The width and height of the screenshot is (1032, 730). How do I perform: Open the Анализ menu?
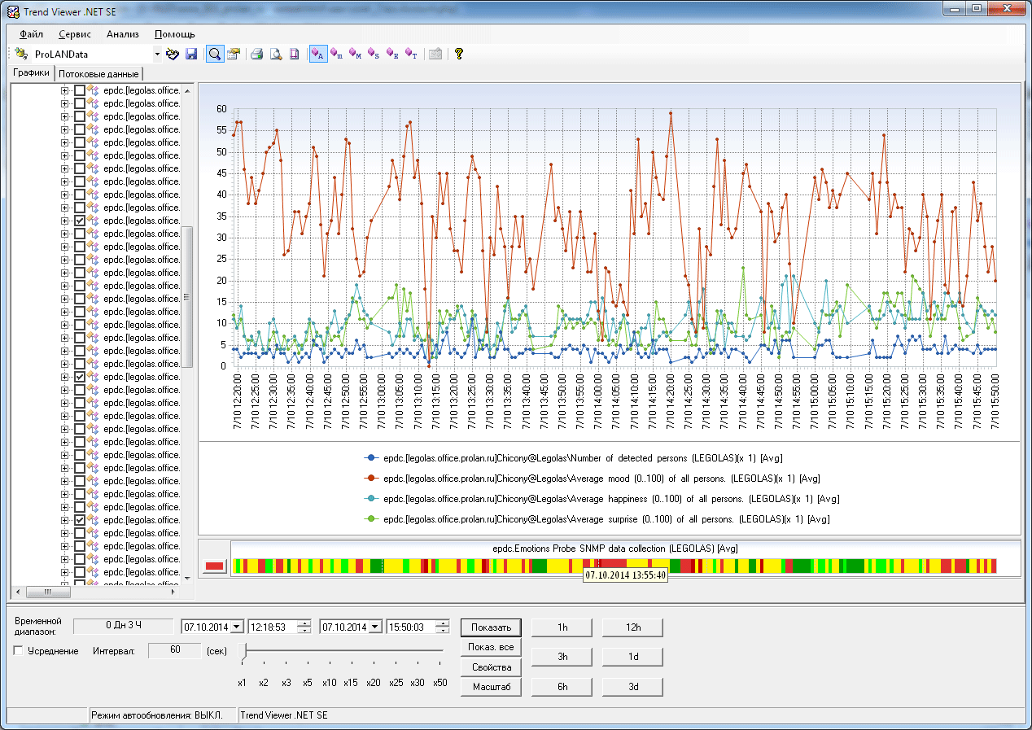(122, 34)
